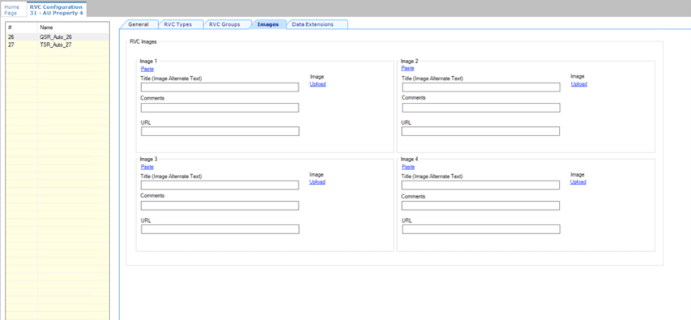Select row QSR_Auto_26 in the list
This screenshot has height=320, width=691.
click(58, 37)
